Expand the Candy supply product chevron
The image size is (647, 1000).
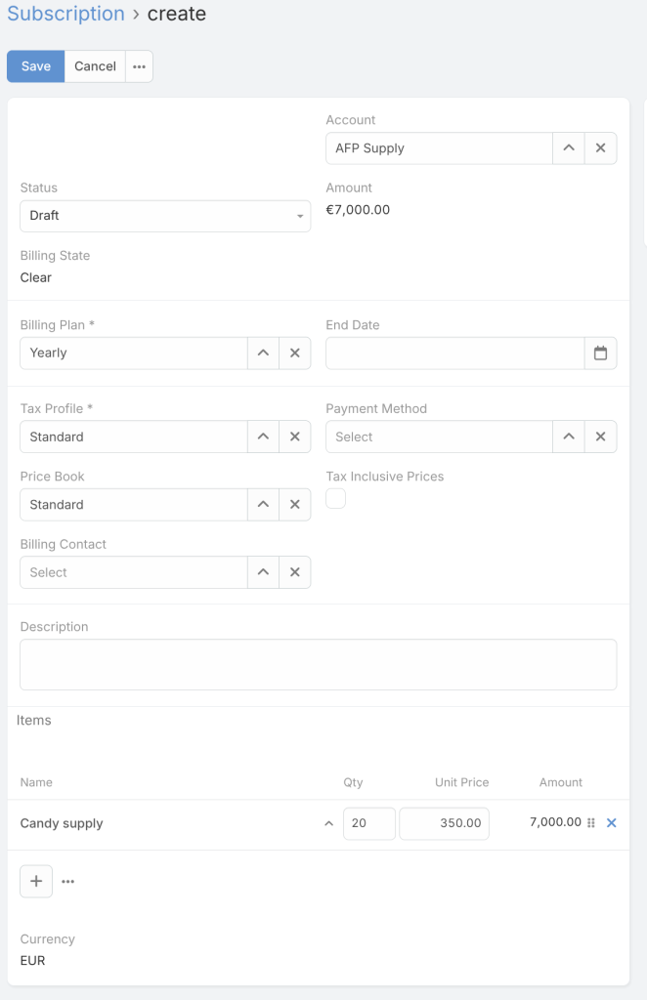[x=328, y=823]
